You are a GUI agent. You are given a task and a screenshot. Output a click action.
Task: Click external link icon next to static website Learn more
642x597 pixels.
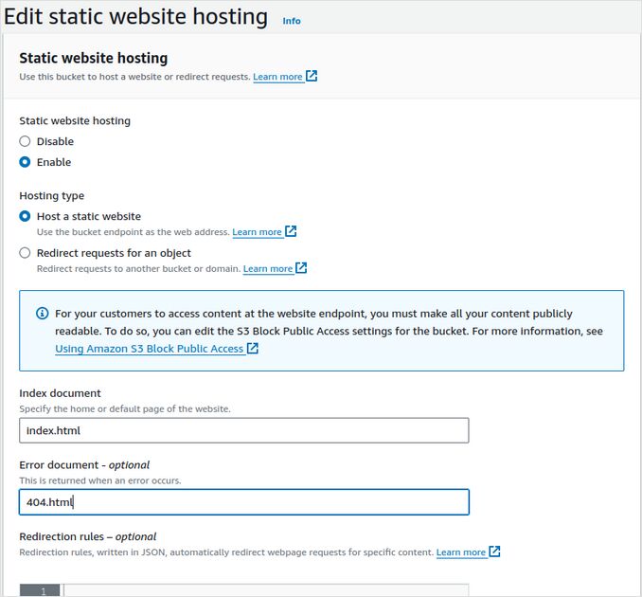(292, 231)
